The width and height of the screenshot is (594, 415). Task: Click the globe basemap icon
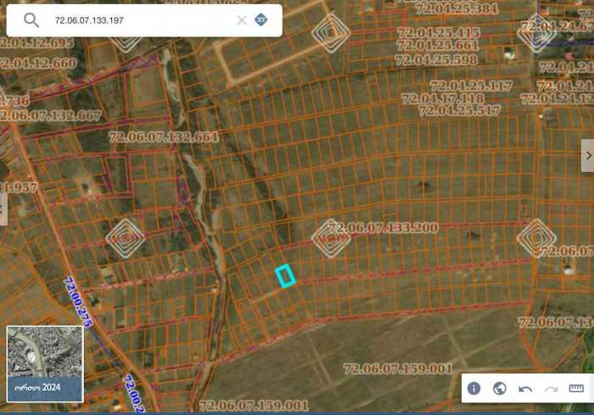(500, 388)
